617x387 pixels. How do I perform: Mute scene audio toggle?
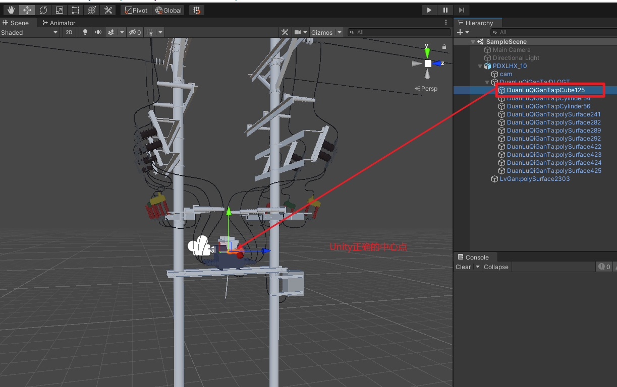pos(98,32)
